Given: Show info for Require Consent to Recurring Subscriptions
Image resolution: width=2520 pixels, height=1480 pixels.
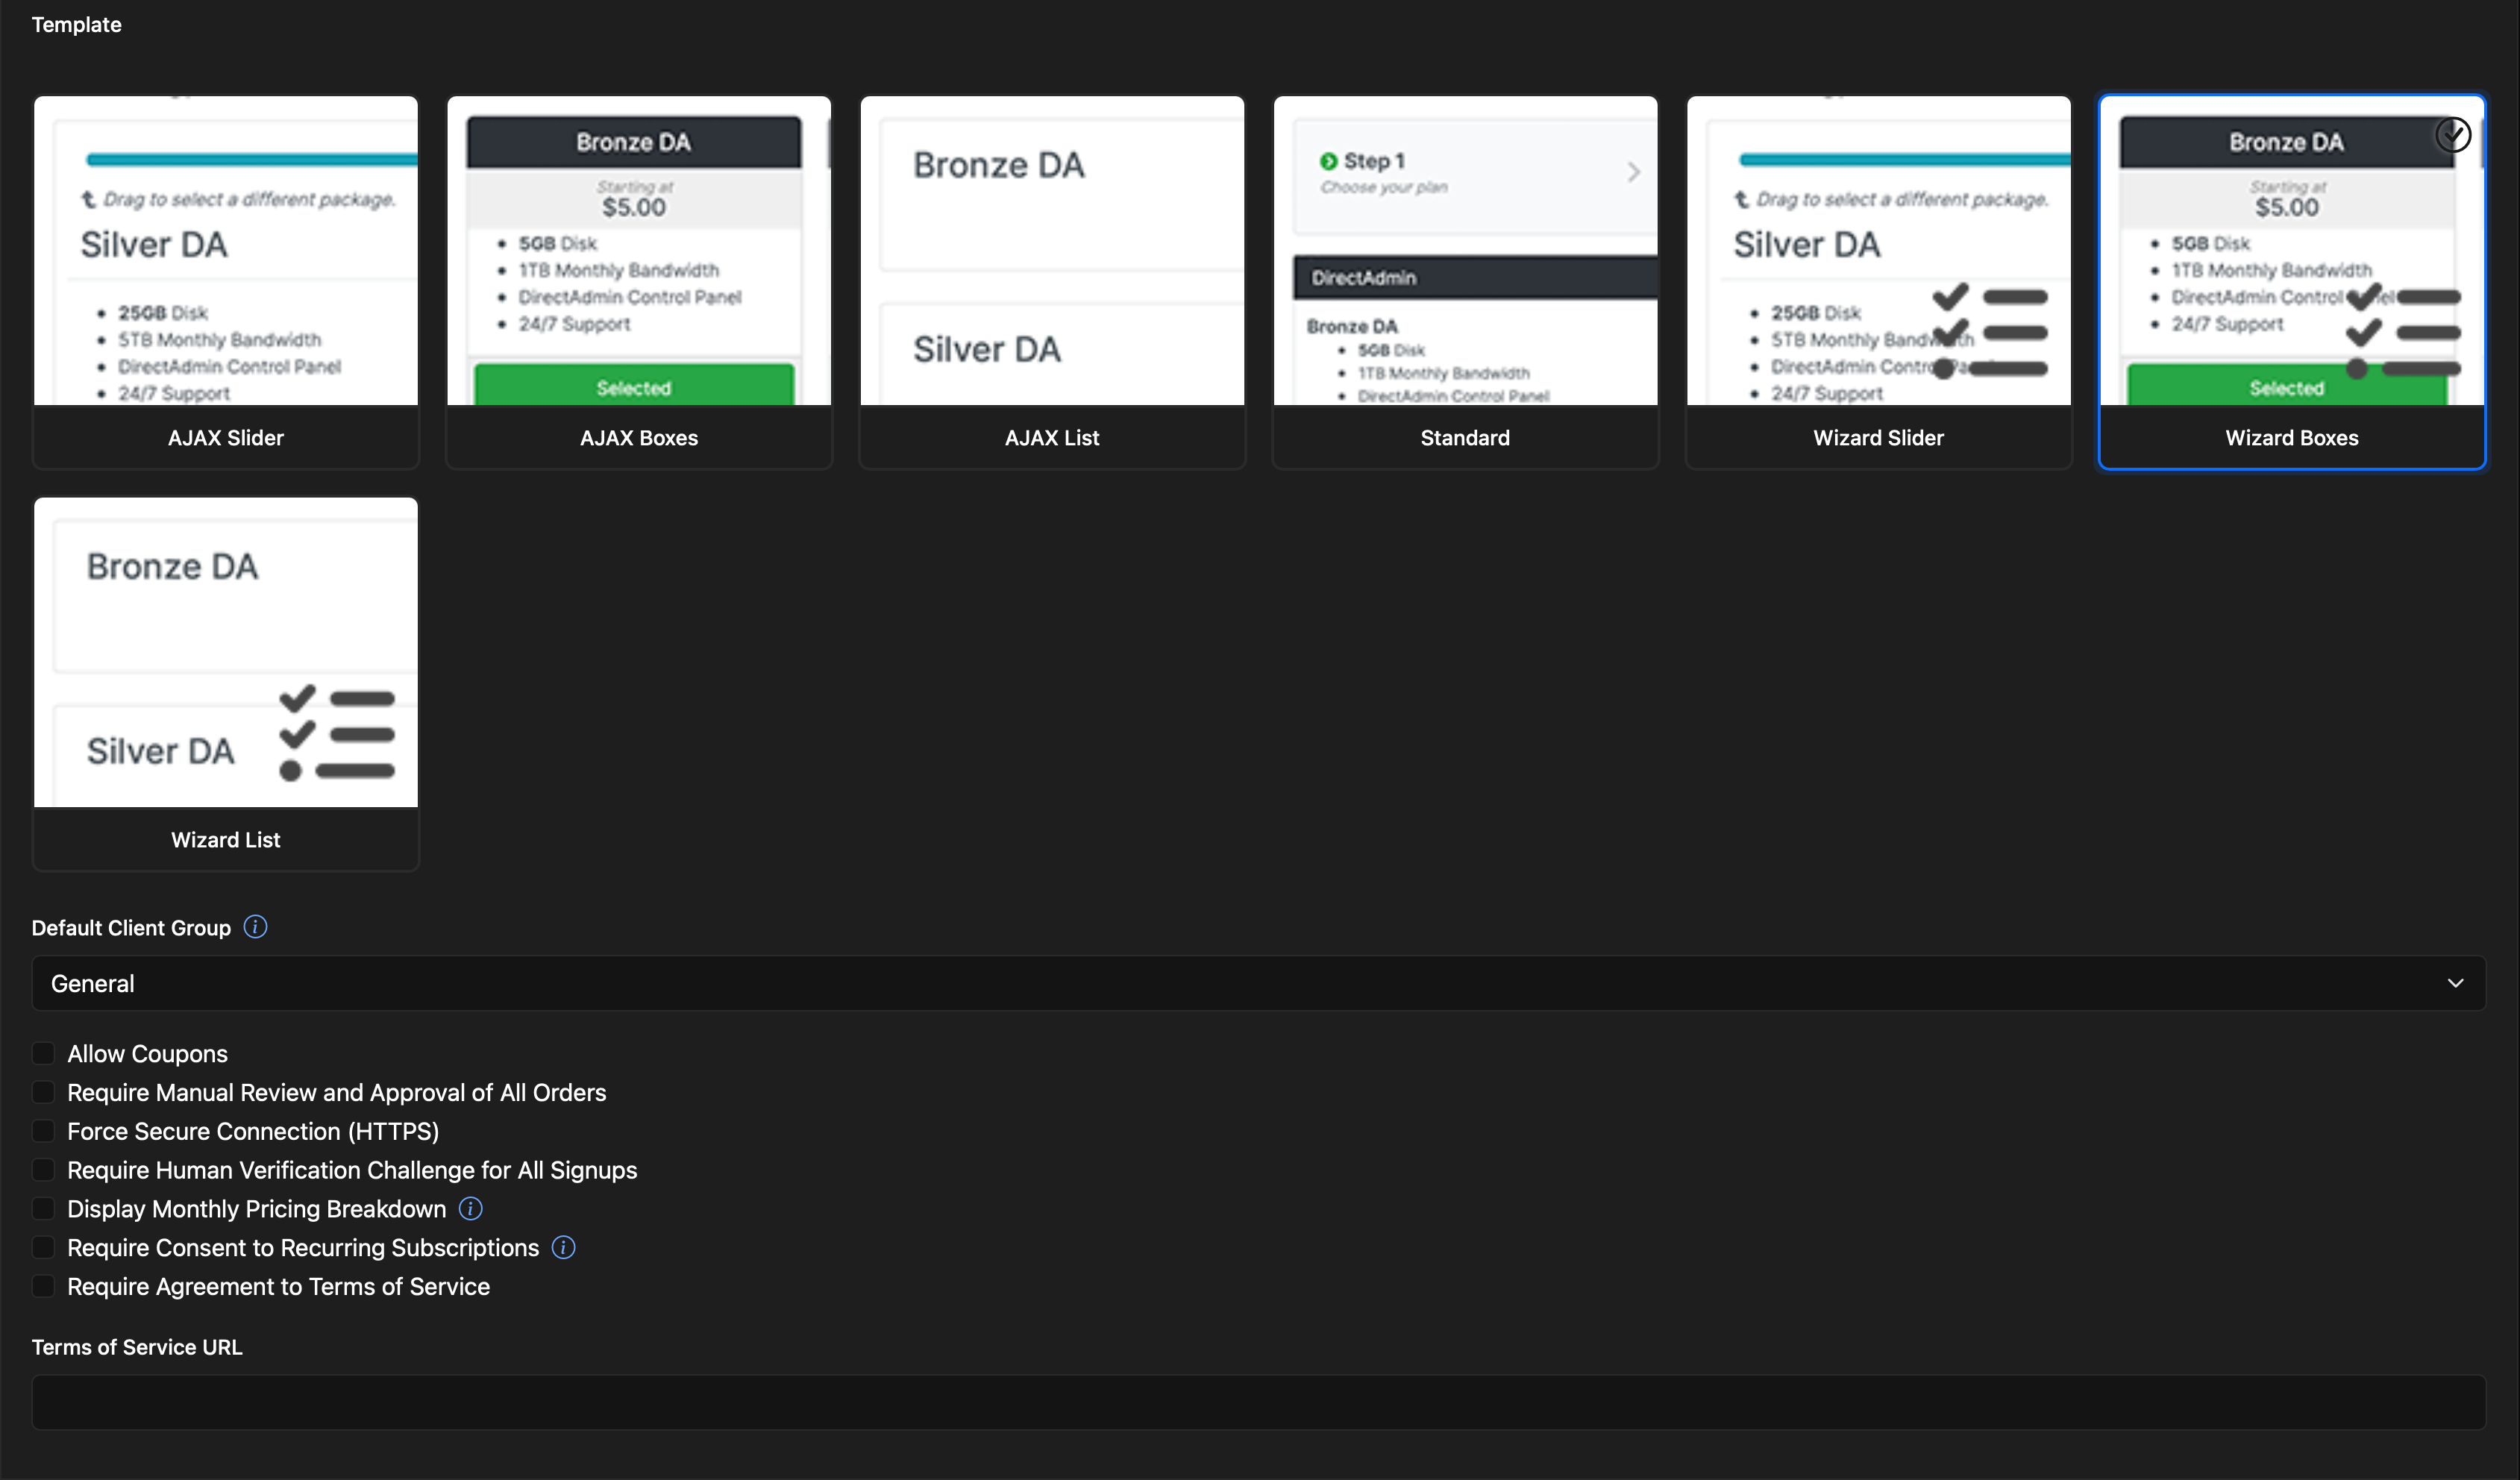Looking at the screenshot, I should pyautogui.click(x=563, y=1247).
